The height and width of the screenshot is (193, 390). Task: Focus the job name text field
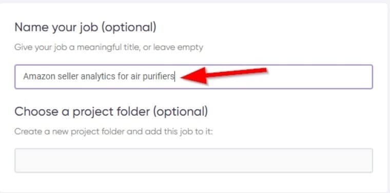point(193,76)
